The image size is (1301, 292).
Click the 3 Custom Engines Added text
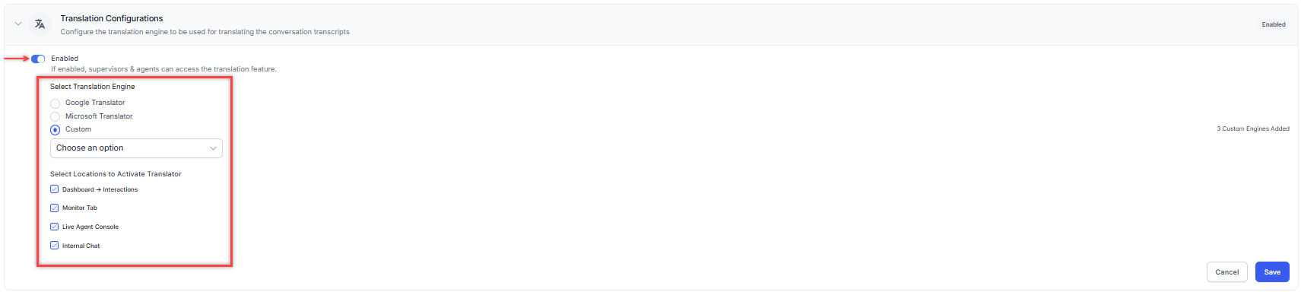[1253, 129]
